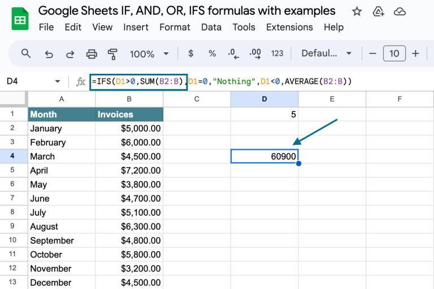Star this spreadsheet document
434x289 pixels.
click(357, 11)
